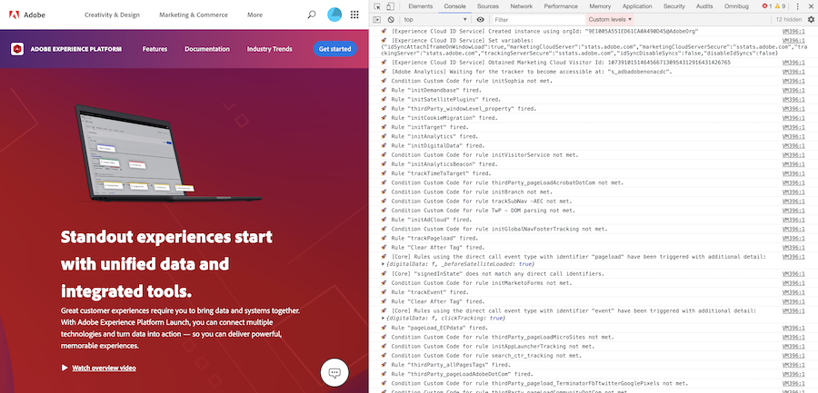This screenshot has height=393, width=818.
Task: Close the DevTools panel
Action: pos(811,6)
